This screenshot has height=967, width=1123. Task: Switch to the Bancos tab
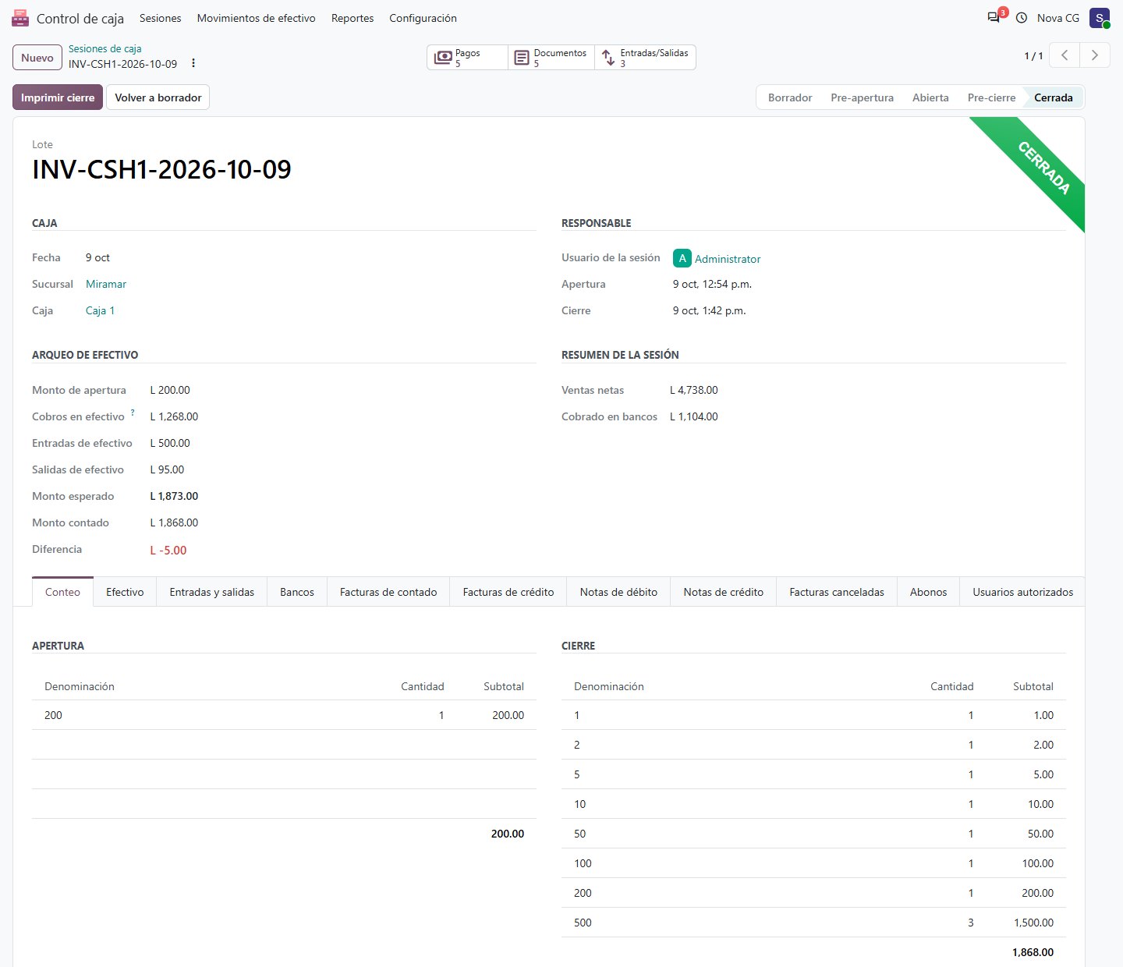(297, 592)
